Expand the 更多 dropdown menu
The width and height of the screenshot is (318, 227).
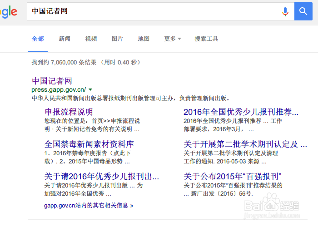pyautogui.click(x=172, y=39)
